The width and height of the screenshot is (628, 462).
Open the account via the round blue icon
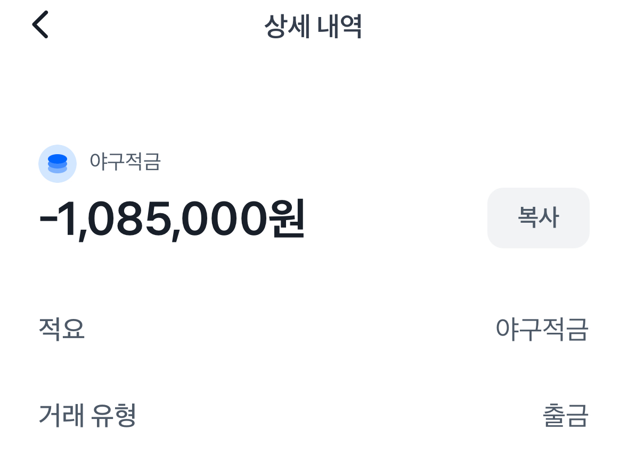point(58,163)
